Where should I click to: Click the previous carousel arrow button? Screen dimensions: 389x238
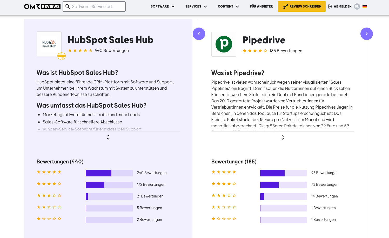click(199, 34)
